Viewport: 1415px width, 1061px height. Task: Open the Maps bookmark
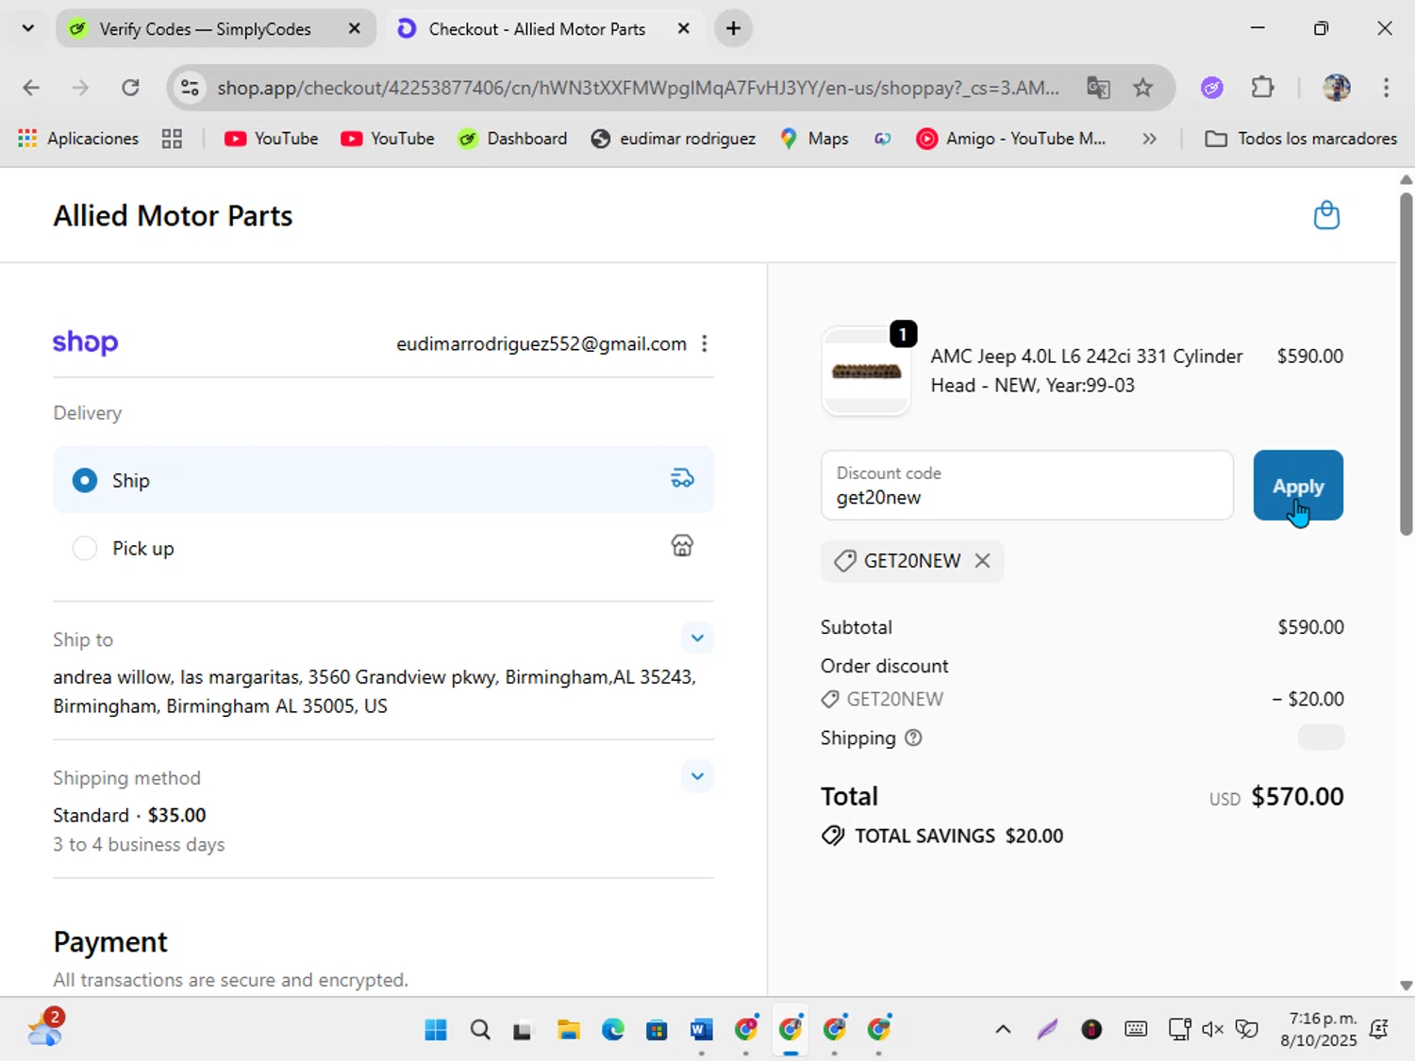(x=814, y=139)
